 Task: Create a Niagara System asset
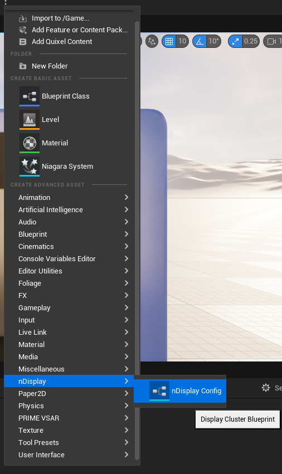pyautogui.click(x=67, y=167)
